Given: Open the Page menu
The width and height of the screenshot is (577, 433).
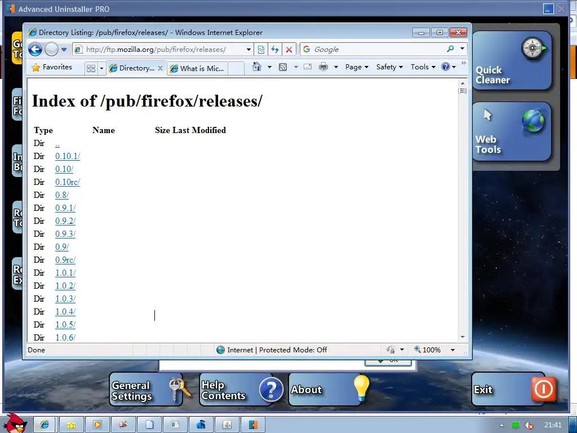Looking at the screenshot, I should click(357, 67).
